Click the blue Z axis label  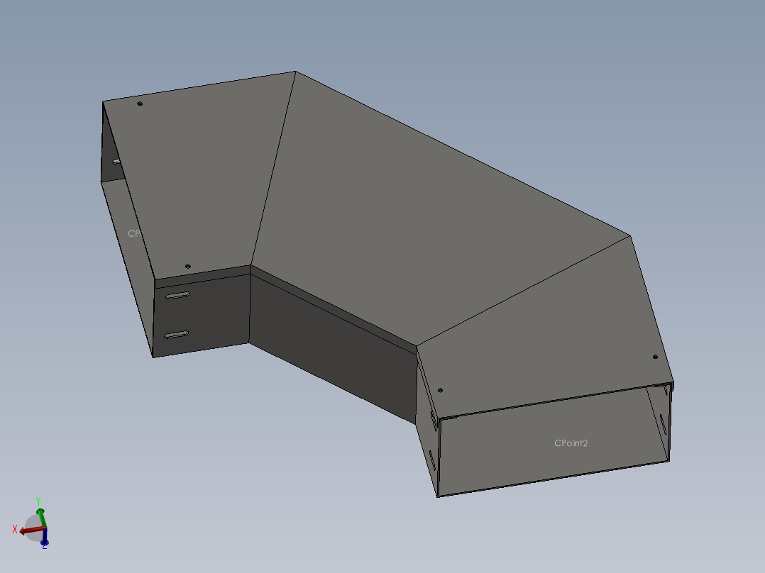point(44,547)
